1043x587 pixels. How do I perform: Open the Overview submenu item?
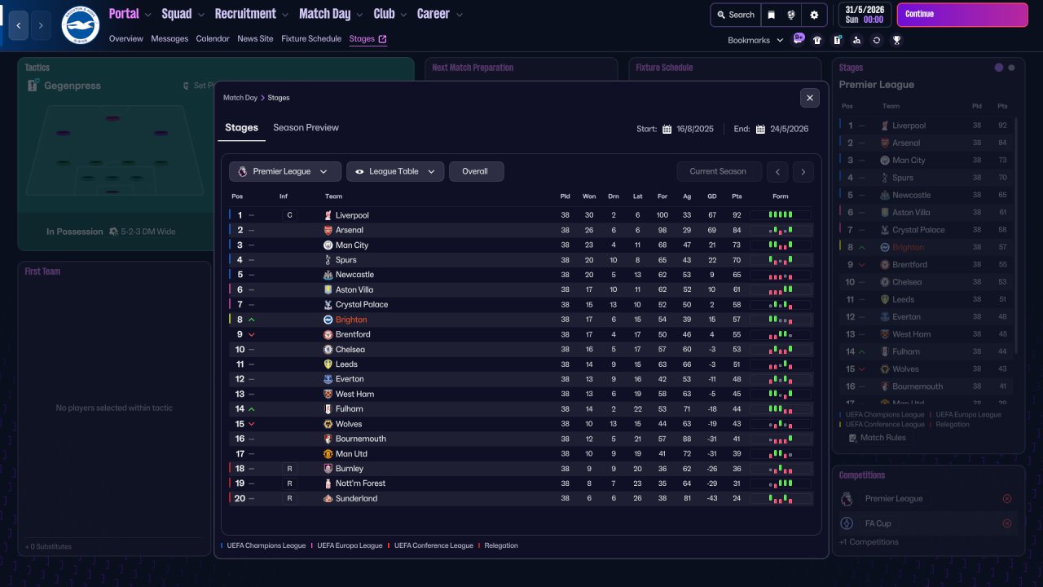[125, 39]
